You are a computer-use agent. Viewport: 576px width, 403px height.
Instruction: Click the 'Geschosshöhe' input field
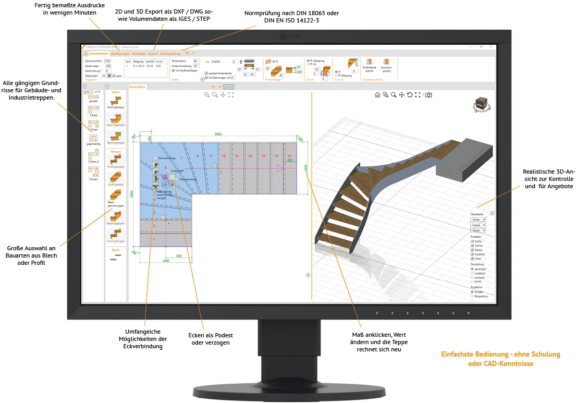coord(107,61)
